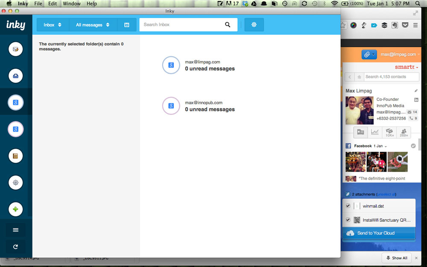Click the unselect all link
The image size is (427, 267).
point(386,194)
